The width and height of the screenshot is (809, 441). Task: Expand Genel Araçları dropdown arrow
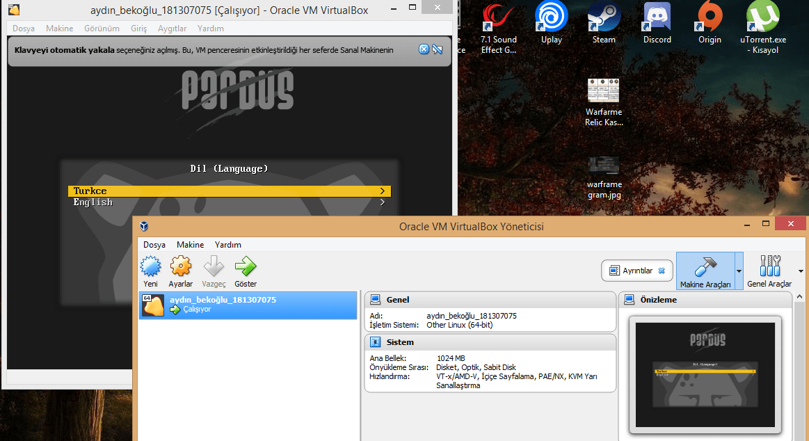coord(801,271)
